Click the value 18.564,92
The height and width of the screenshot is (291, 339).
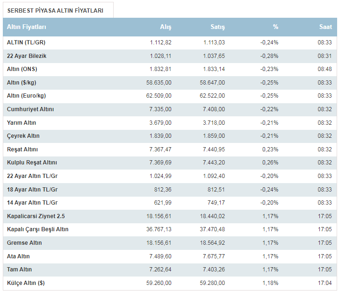[x=212, y=243]
